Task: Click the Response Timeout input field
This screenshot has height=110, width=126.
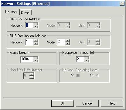Action: pyautogui.click(x=80, y=59)
